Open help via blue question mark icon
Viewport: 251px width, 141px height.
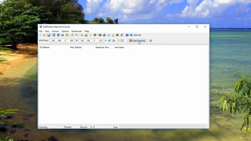coord(127,35)
